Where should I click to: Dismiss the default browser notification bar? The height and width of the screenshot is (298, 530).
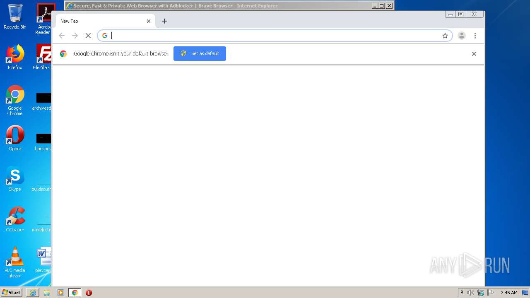tap(474, 54)
